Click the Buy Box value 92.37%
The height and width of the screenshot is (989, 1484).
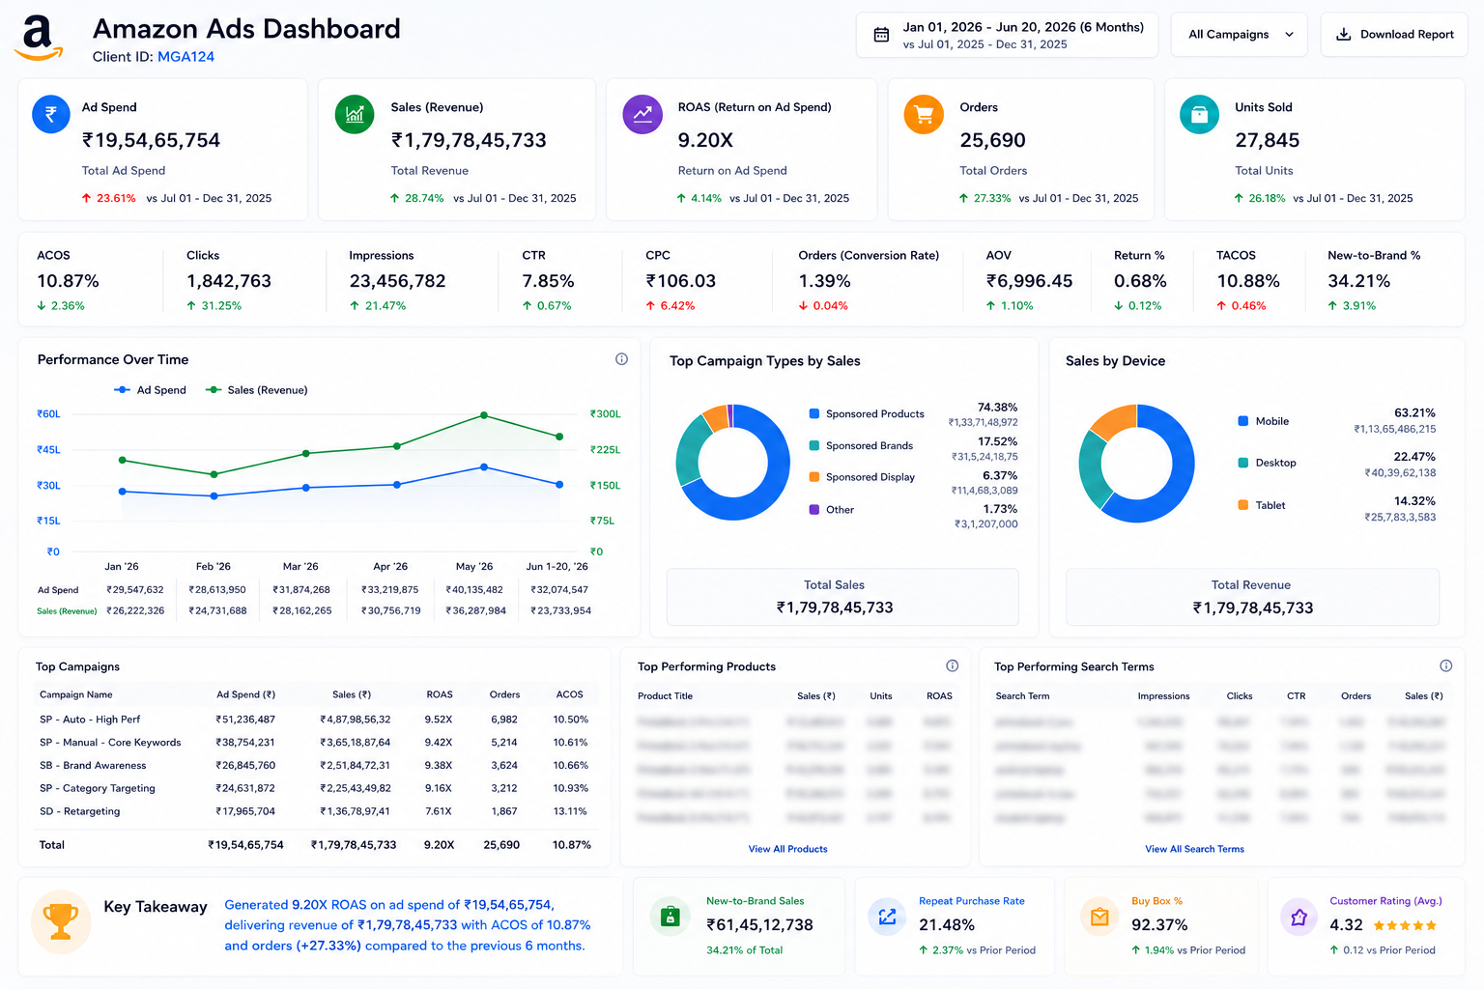click(1159, 925)
